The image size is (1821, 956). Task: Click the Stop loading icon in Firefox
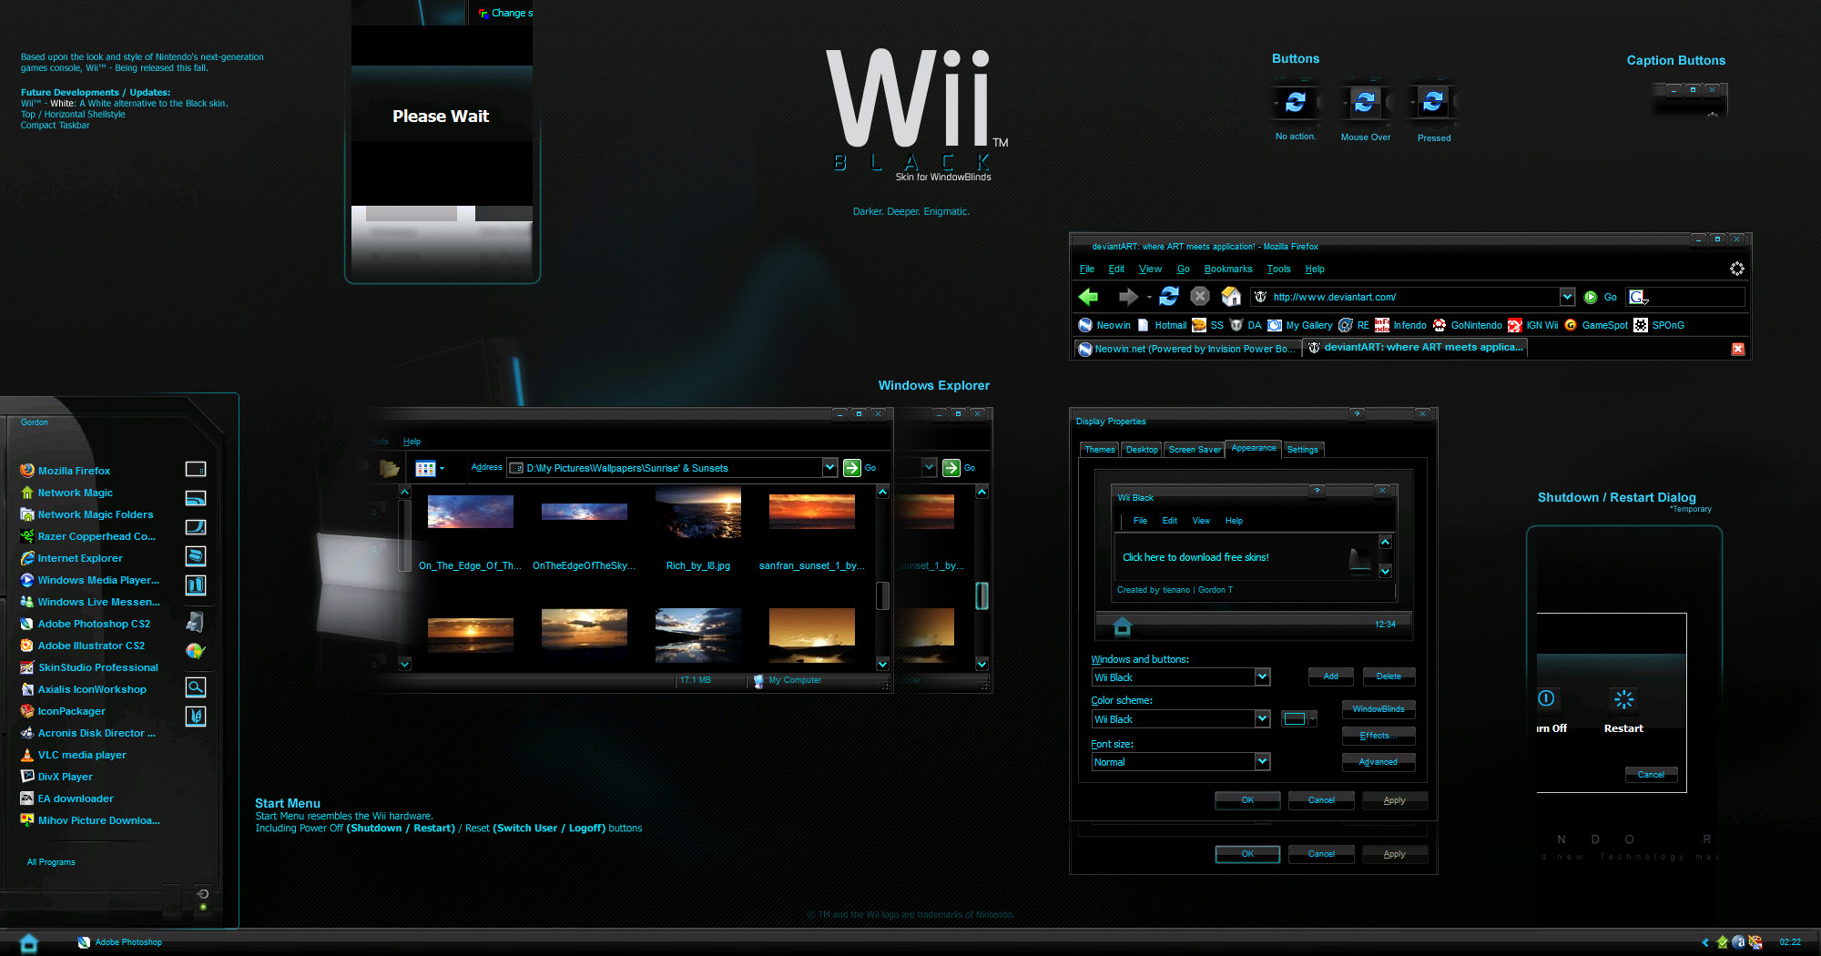coord(1200,296)
